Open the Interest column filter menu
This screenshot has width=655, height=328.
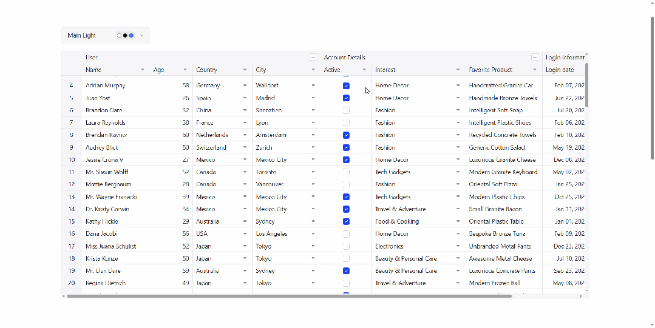pos(458,70)
